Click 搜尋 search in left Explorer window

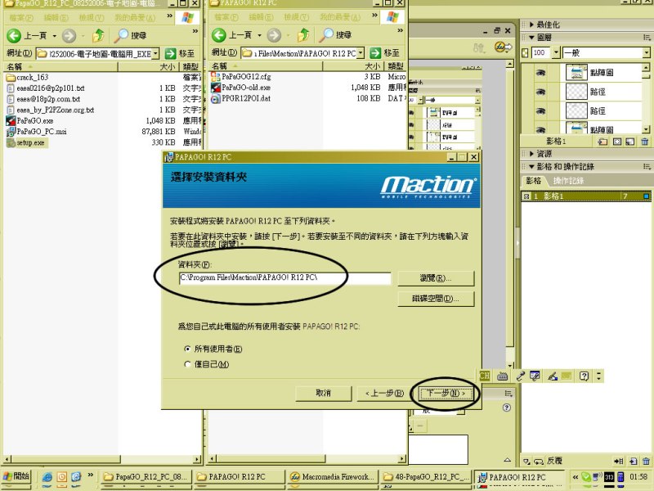(x=130, y=35)
